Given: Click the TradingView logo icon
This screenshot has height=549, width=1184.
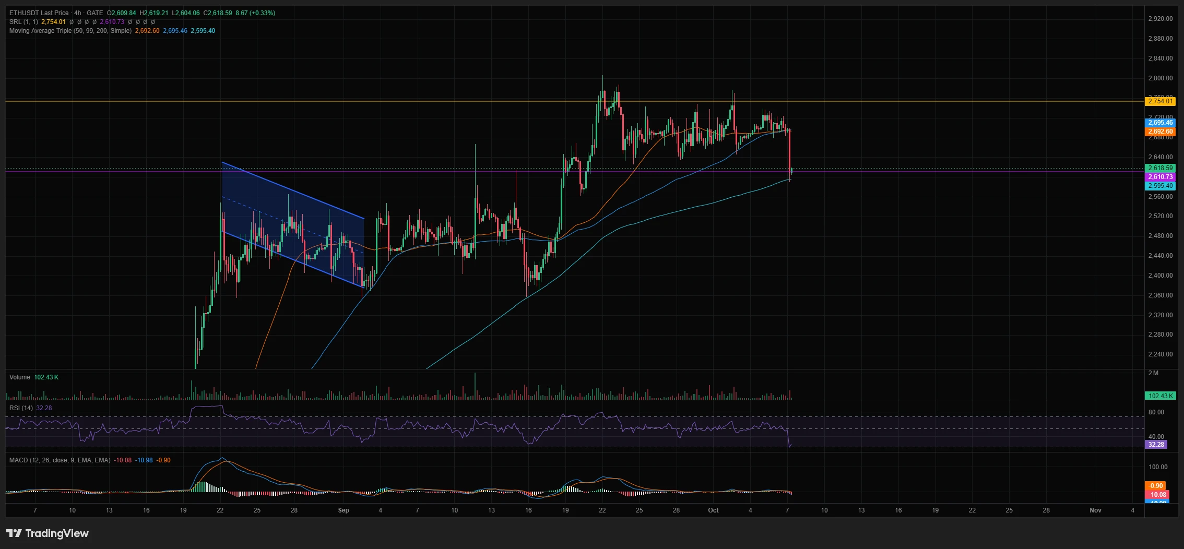Looking at the screenshot, I should (x=14, y=533).
